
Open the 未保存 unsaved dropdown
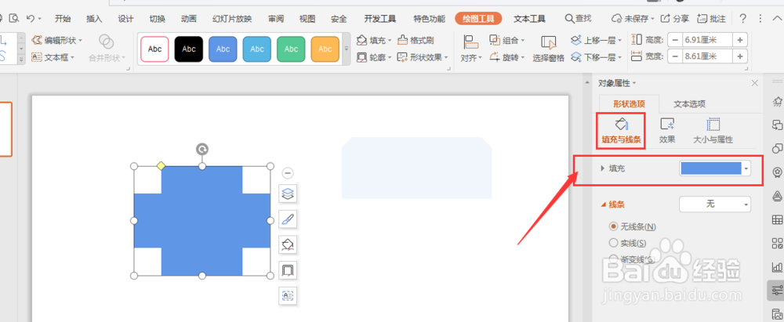point(633,19)
